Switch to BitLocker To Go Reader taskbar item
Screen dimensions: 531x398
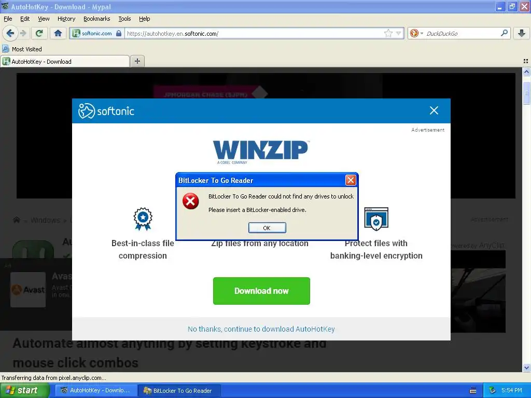[179, 390]
